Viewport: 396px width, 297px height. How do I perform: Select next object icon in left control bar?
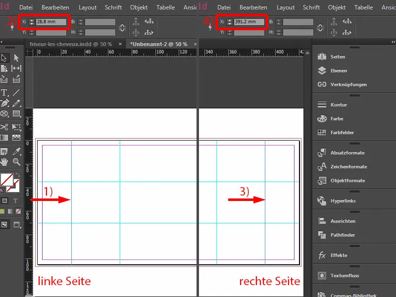pos(149,32)
